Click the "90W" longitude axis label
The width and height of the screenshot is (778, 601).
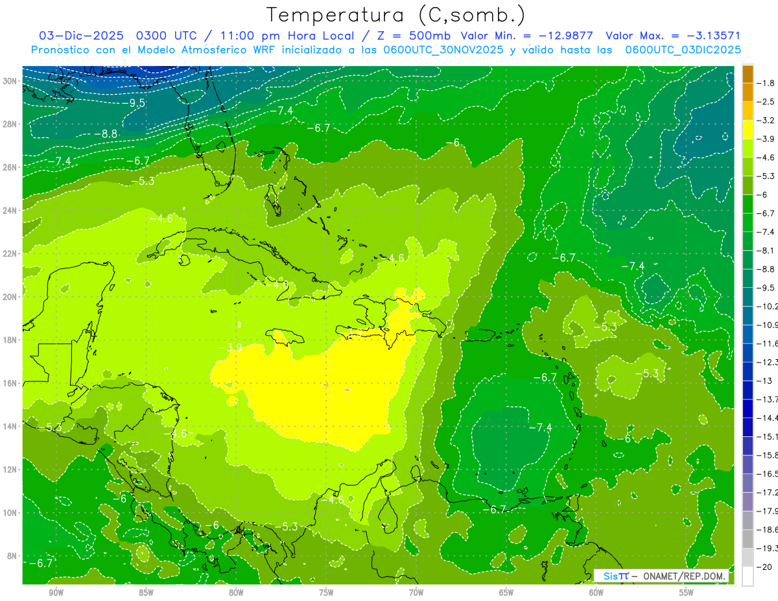[56, 593]
